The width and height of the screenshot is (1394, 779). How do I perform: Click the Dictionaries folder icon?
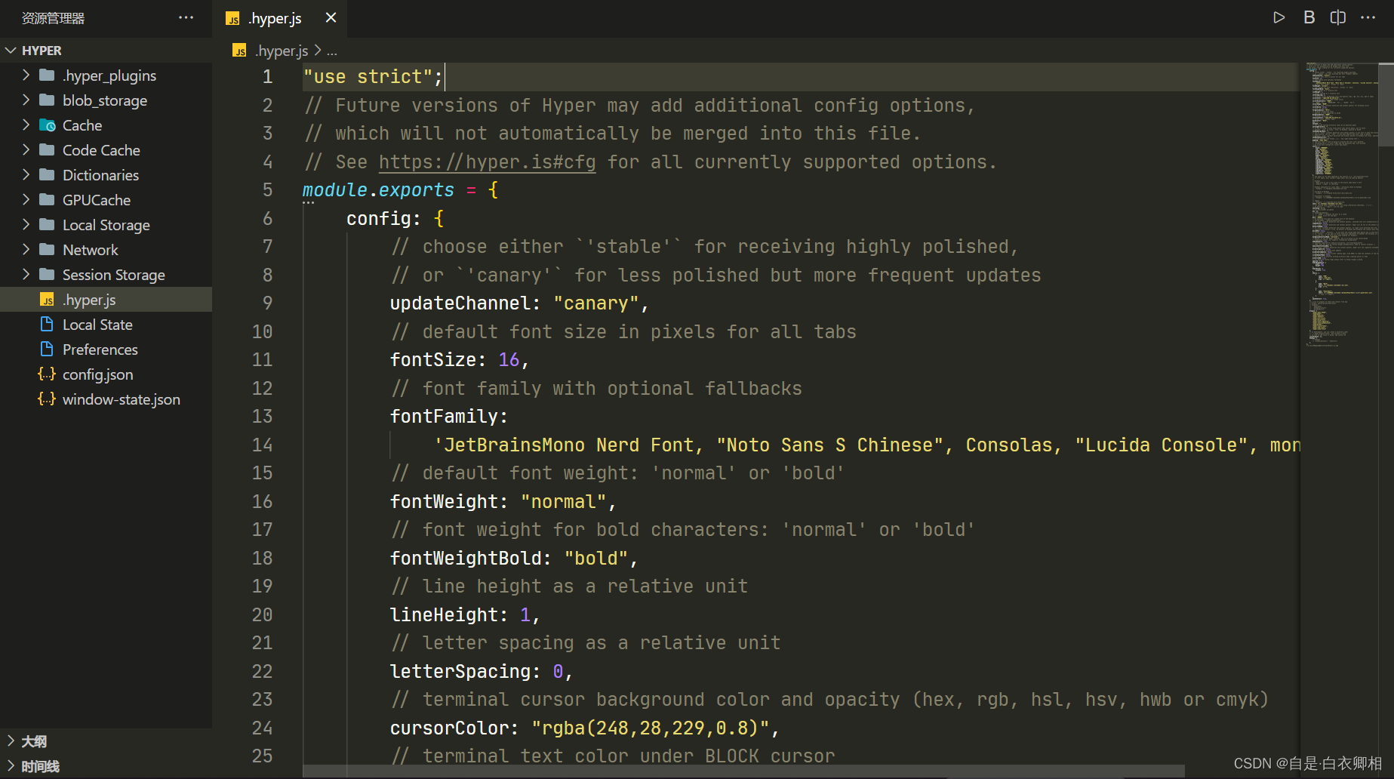pos(47,174)
